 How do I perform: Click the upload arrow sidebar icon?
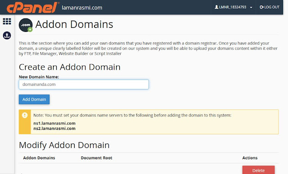coord(7,36)
